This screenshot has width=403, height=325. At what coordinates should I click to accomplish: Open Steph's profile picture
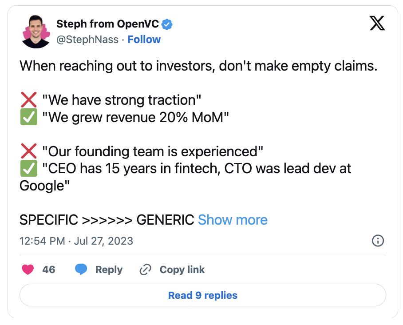coord(36,32)
